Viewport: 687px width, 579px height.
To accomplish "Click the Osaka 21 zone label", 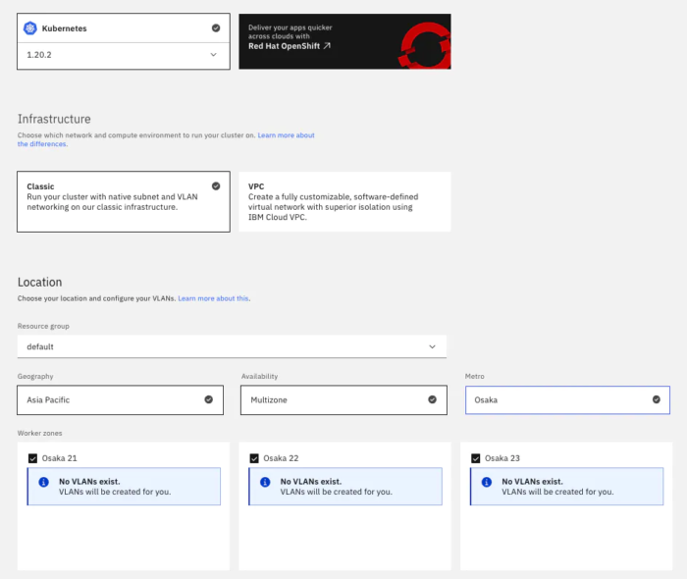I will click(x=60, y=458).
